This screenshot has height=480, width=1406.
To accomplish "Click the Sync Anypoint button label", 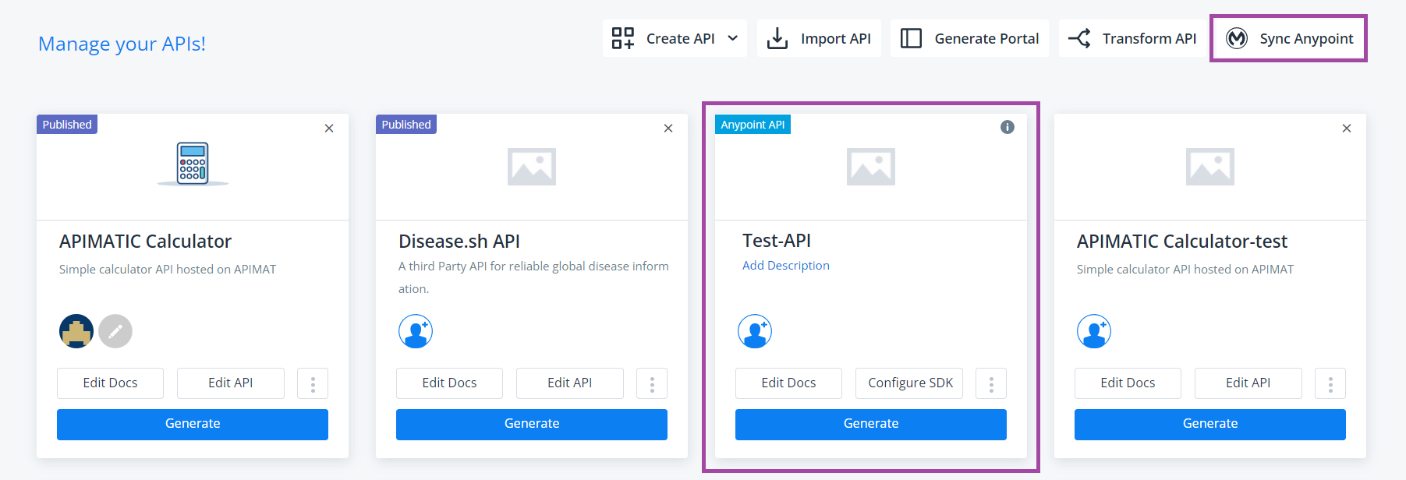I will pos(1306,39).
